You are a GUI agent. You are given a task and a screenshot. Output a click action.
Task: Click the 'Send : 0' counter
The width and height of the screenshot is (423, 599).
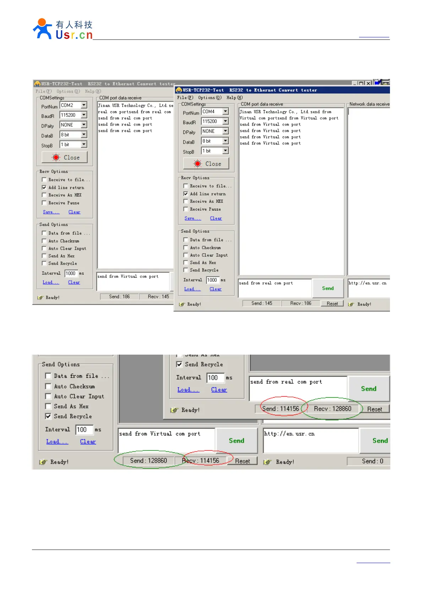(x=372, y=461)
